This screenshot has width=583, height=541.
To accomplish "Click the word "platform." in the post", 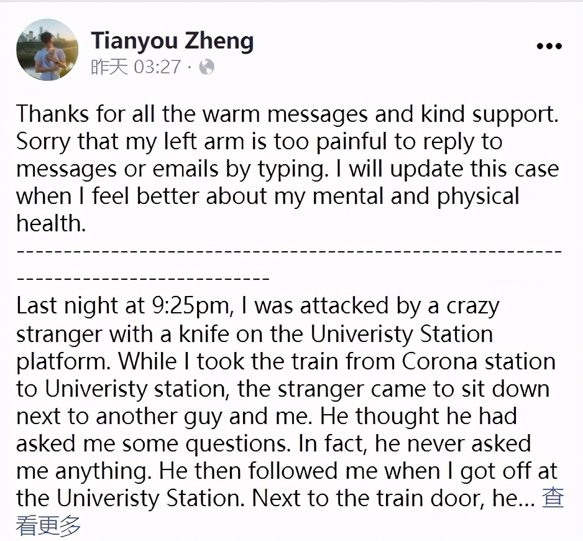I will (63, 362).
